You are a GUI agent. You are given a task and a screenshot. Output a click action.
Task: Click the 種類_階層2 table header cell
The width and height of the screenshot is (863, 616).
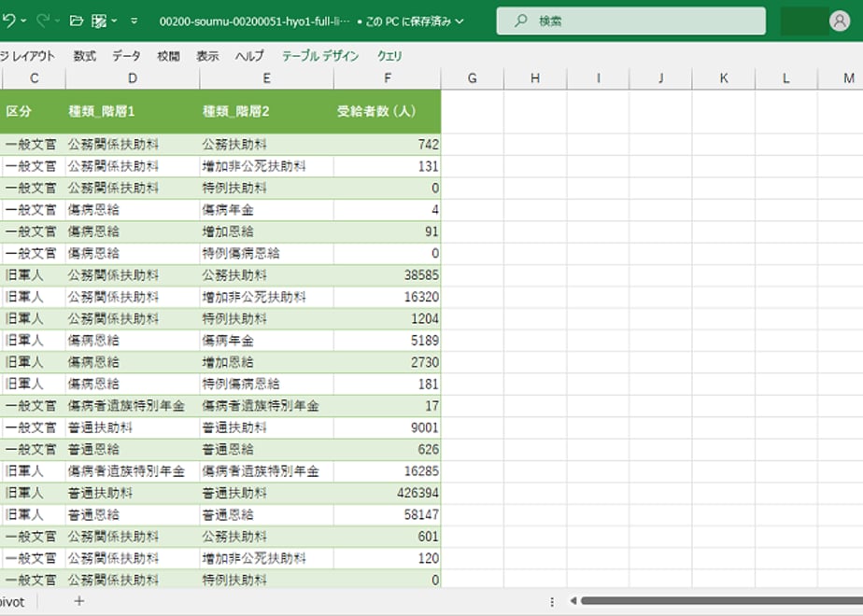pyautogui.click(x=266, y=112)
